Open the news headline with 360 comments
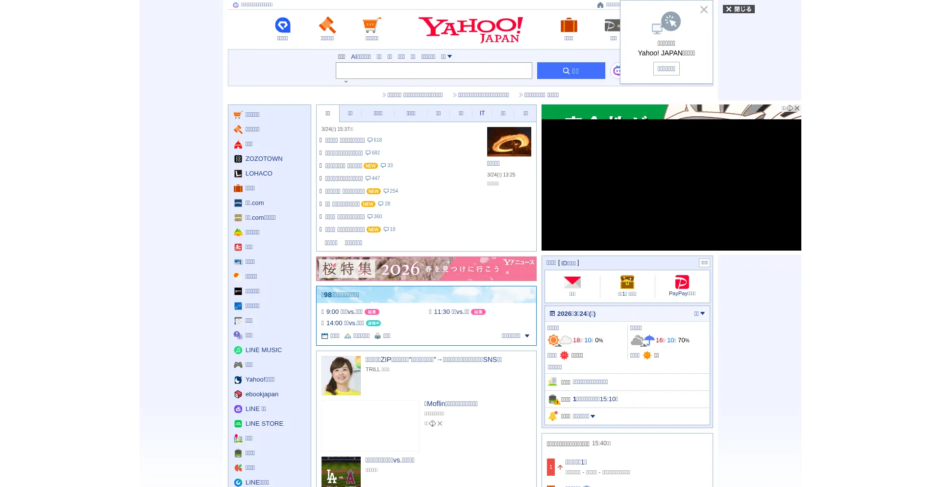This screenshot has height=487, width=941. tap(345, 217)
